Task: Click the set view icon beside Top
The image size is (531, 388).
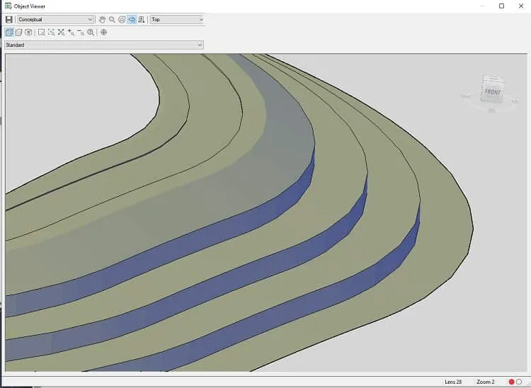Action: [142, 20]
